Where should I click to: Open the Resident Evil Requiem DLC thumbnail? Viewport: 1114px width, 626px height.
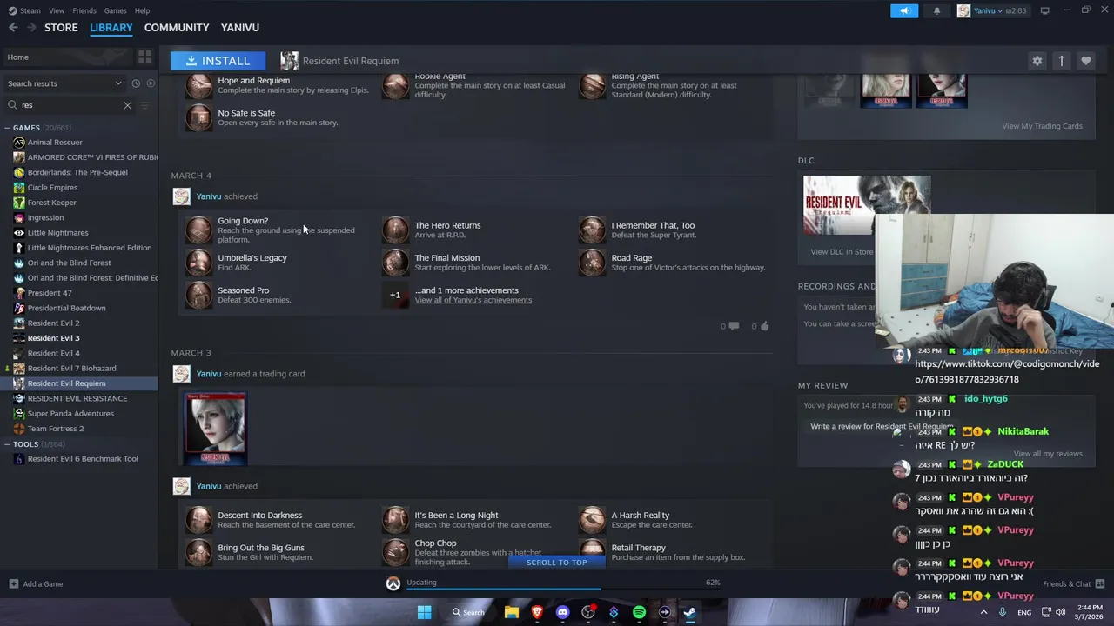click(x=866, y=205)
